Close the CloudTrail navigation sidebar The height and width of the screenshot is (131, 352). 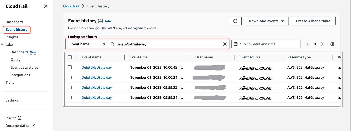[46, 6]
